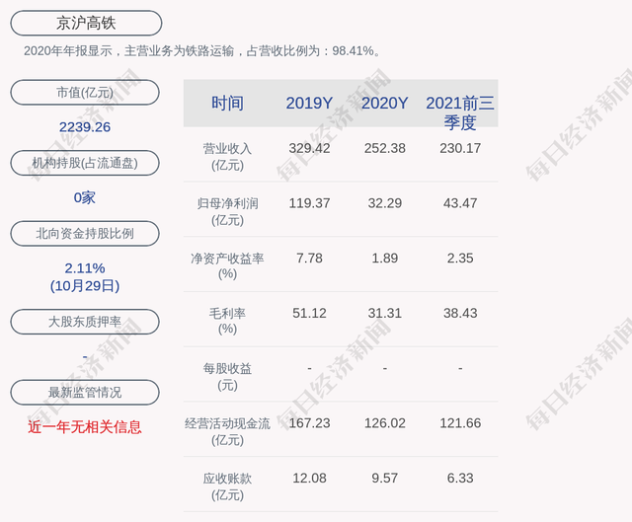Click the 每股收益(元) row label
The image size is (632, 522).
pyautogui.click(x=227, y=377)
